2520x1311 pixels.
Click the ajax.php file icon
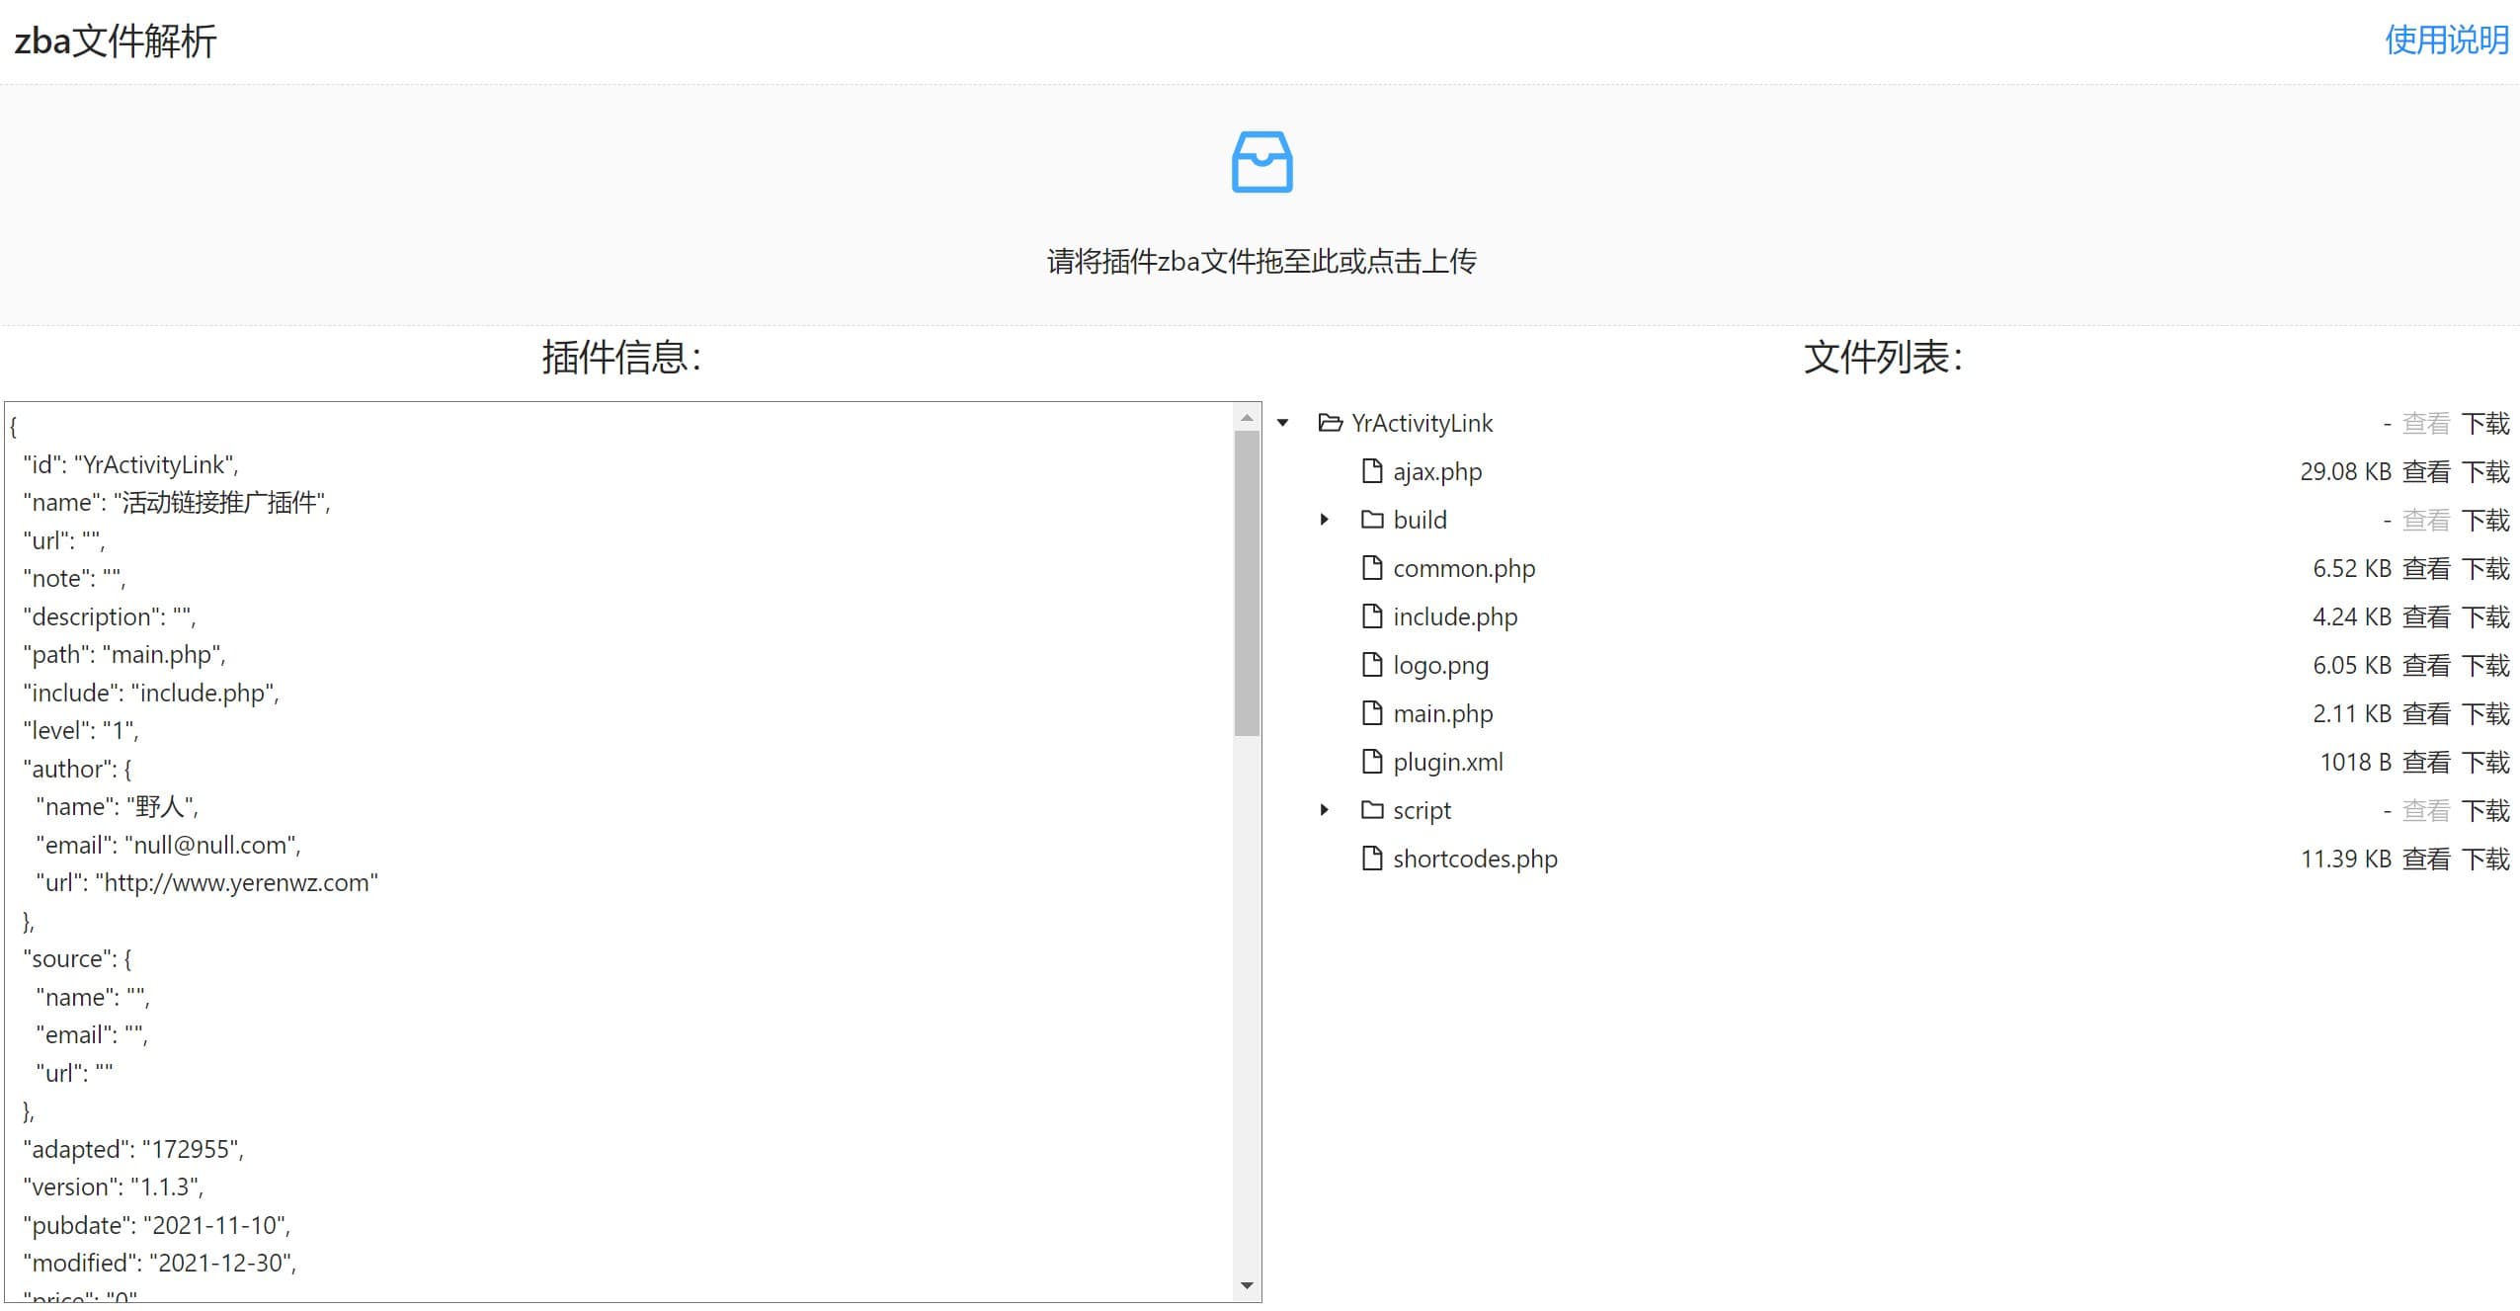click(1371, 471)
